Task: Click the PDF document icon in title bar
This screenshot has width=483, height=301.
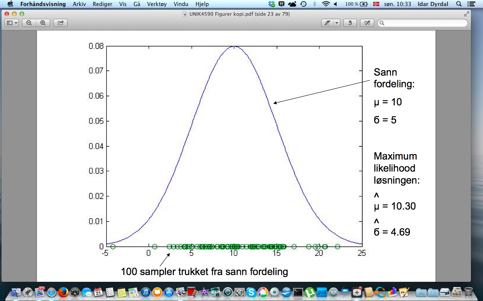Action: point(185,14)
